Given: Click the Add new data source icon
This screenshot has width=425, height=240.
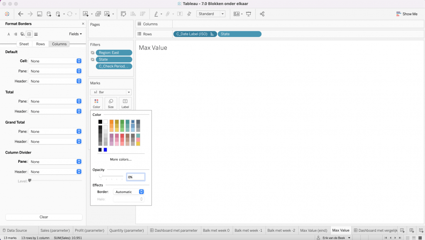Looking at the screenshot, I should pos(49,14).
